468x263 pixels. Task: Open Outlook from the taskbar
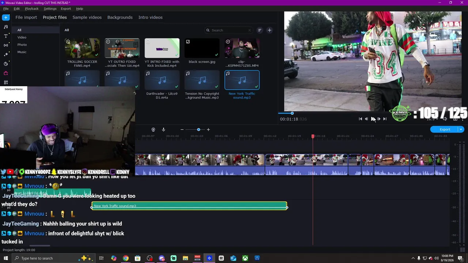233,258
